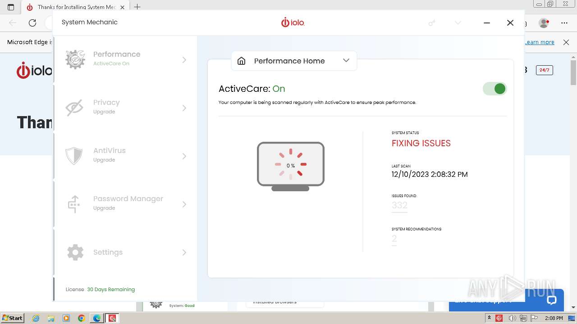Expand the AntiVirus section chevron
The image size is (577, 324).
click(x=184, y=156)
